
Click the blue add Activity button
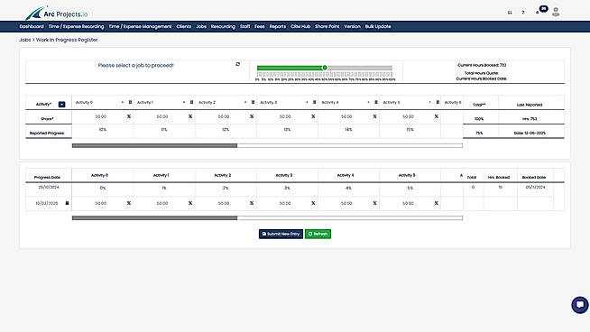point(61,105)
